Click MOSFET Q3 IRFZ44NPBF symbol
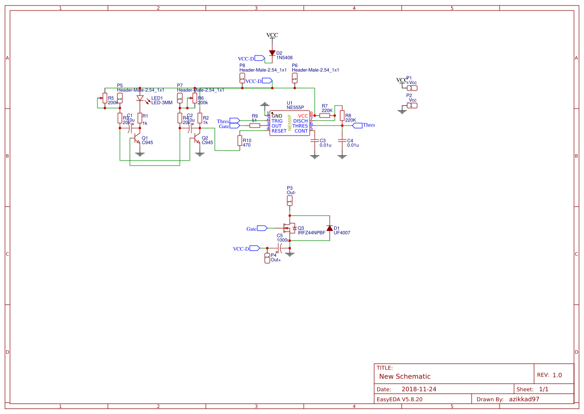The image size is (584, 414). pyautogui.click(x=290, y=228)
